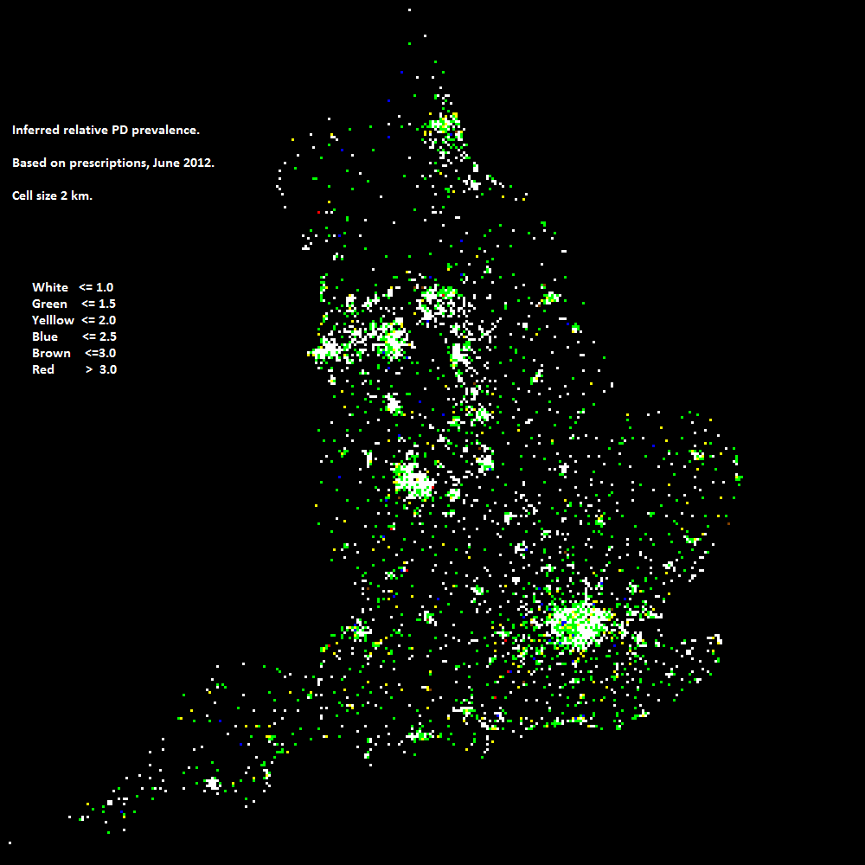Screen dimensions: 865x865
Task: Select the White <= 1.0 legend entry
Action: tap(73, 287)
